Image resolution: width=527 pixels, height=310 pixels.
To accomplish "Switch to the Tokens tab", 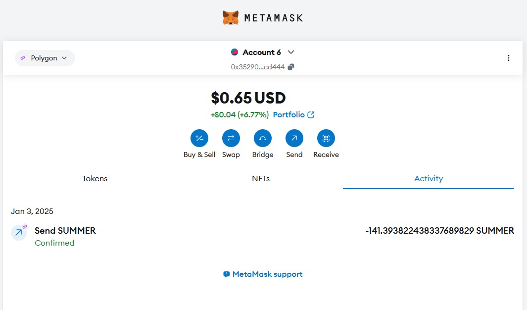I will [x=95, y=178].
